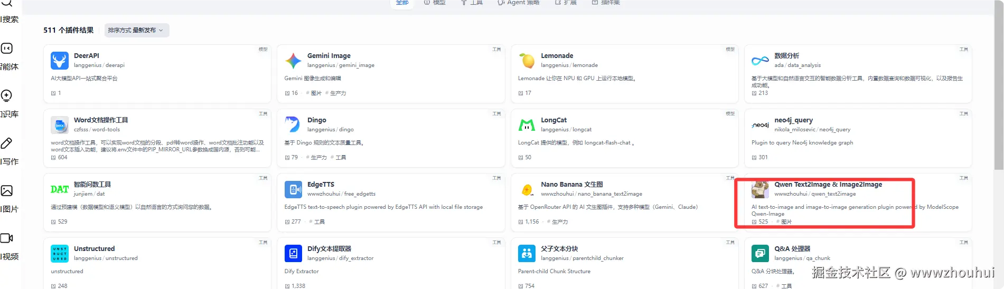This screenshot has width=1004, height=289.
Task: Click the Qwen Text2Image plugin avatar
Action: coord(760,189)
